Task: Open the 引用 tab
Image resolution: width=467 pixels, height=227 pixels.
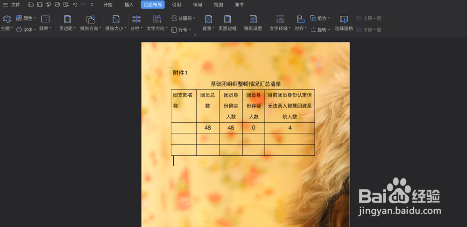Action: coord(177,5)
